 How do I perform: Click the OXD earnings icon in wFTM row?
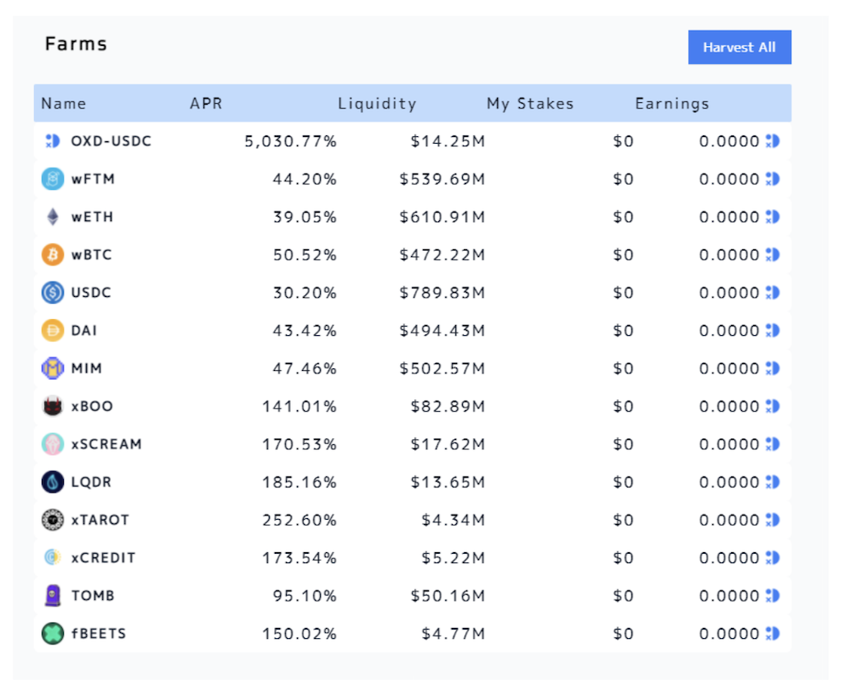(x=773, y=179)
